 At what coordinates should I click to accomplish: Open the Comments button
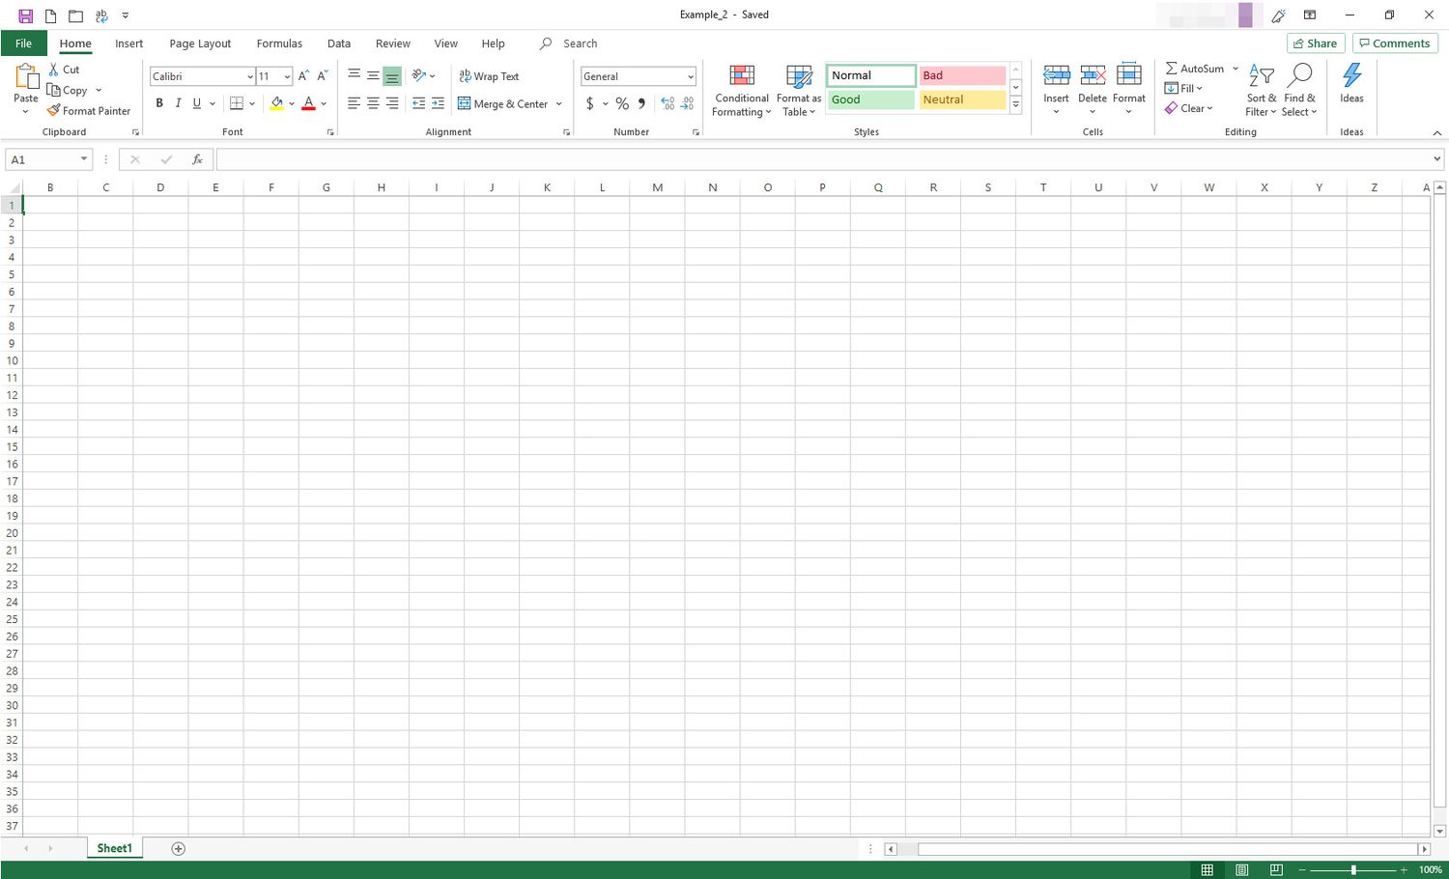(x=1394, y=43)
